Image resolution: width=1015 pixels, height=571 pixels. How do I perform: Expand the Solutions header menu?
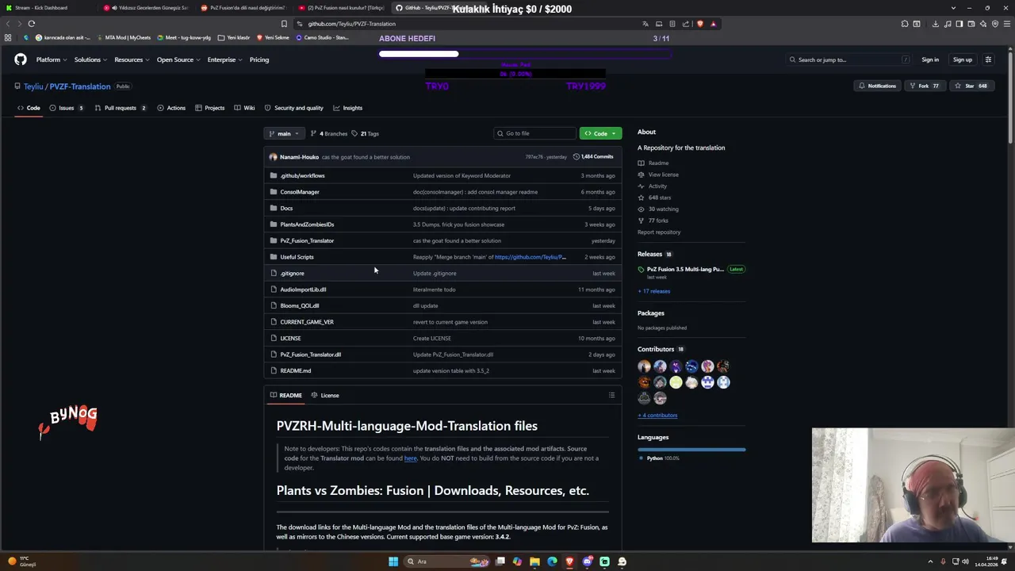tap(90, 59)
